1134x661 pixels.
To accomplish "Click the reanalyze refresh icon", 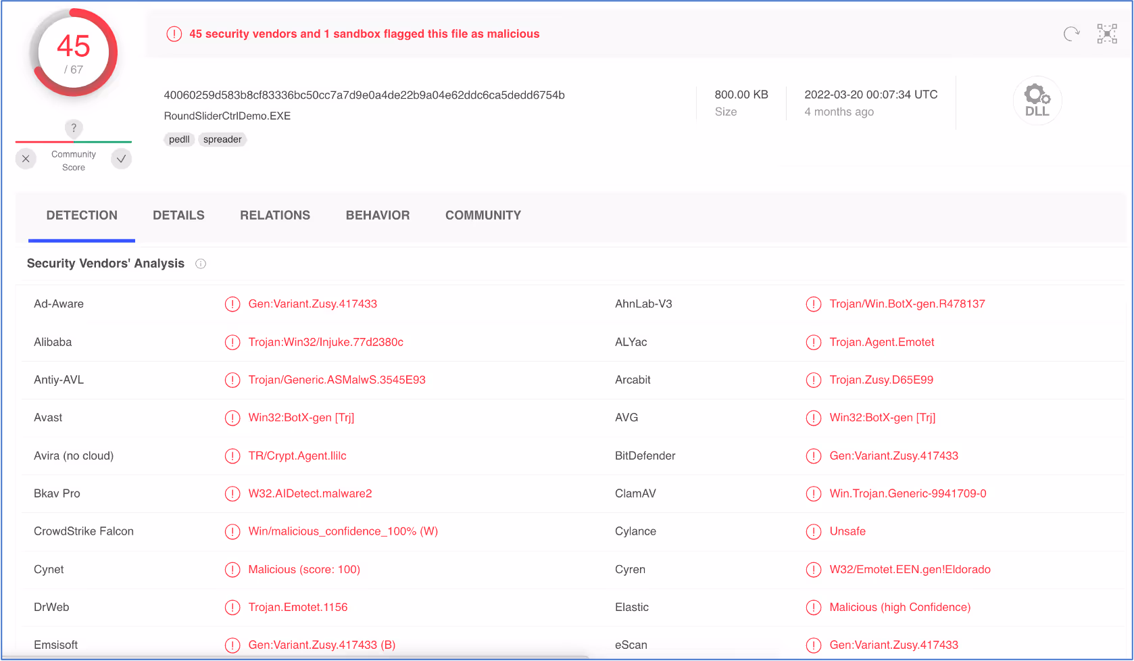I will pos(1072,34).
